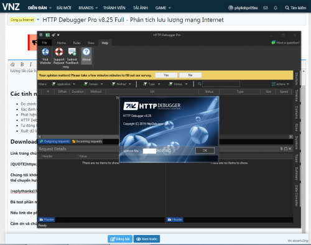Click the filter search magnifier icon
The height and width of the screenshot is (245, 311).
coord(200,84)
